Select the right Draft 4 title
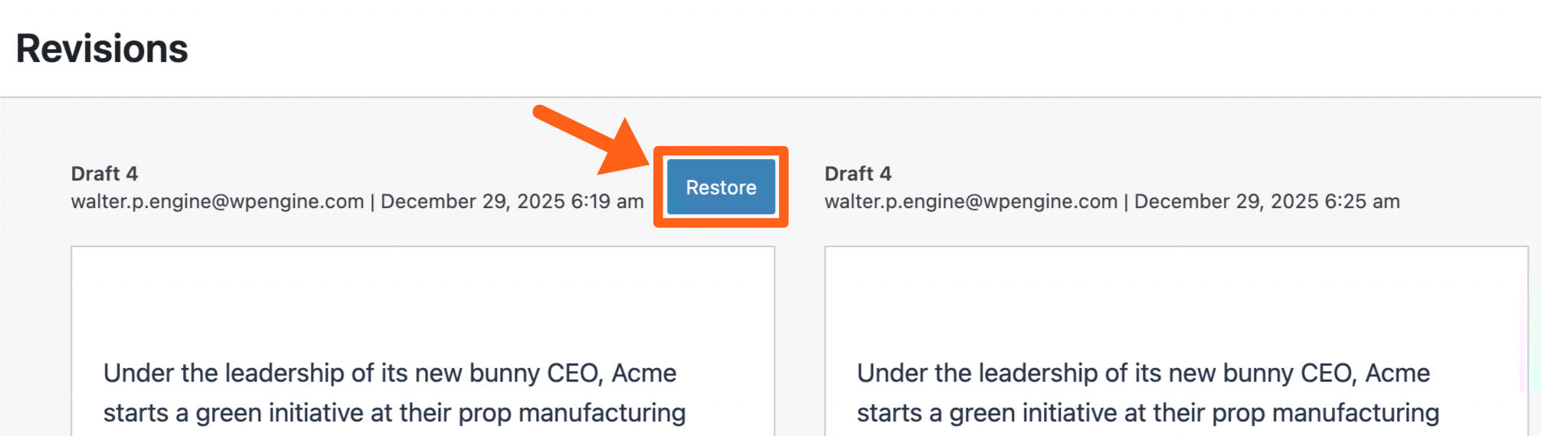The height and width of the screenshot is (436, 1541). pyautogui.click(x=858, y=174)
